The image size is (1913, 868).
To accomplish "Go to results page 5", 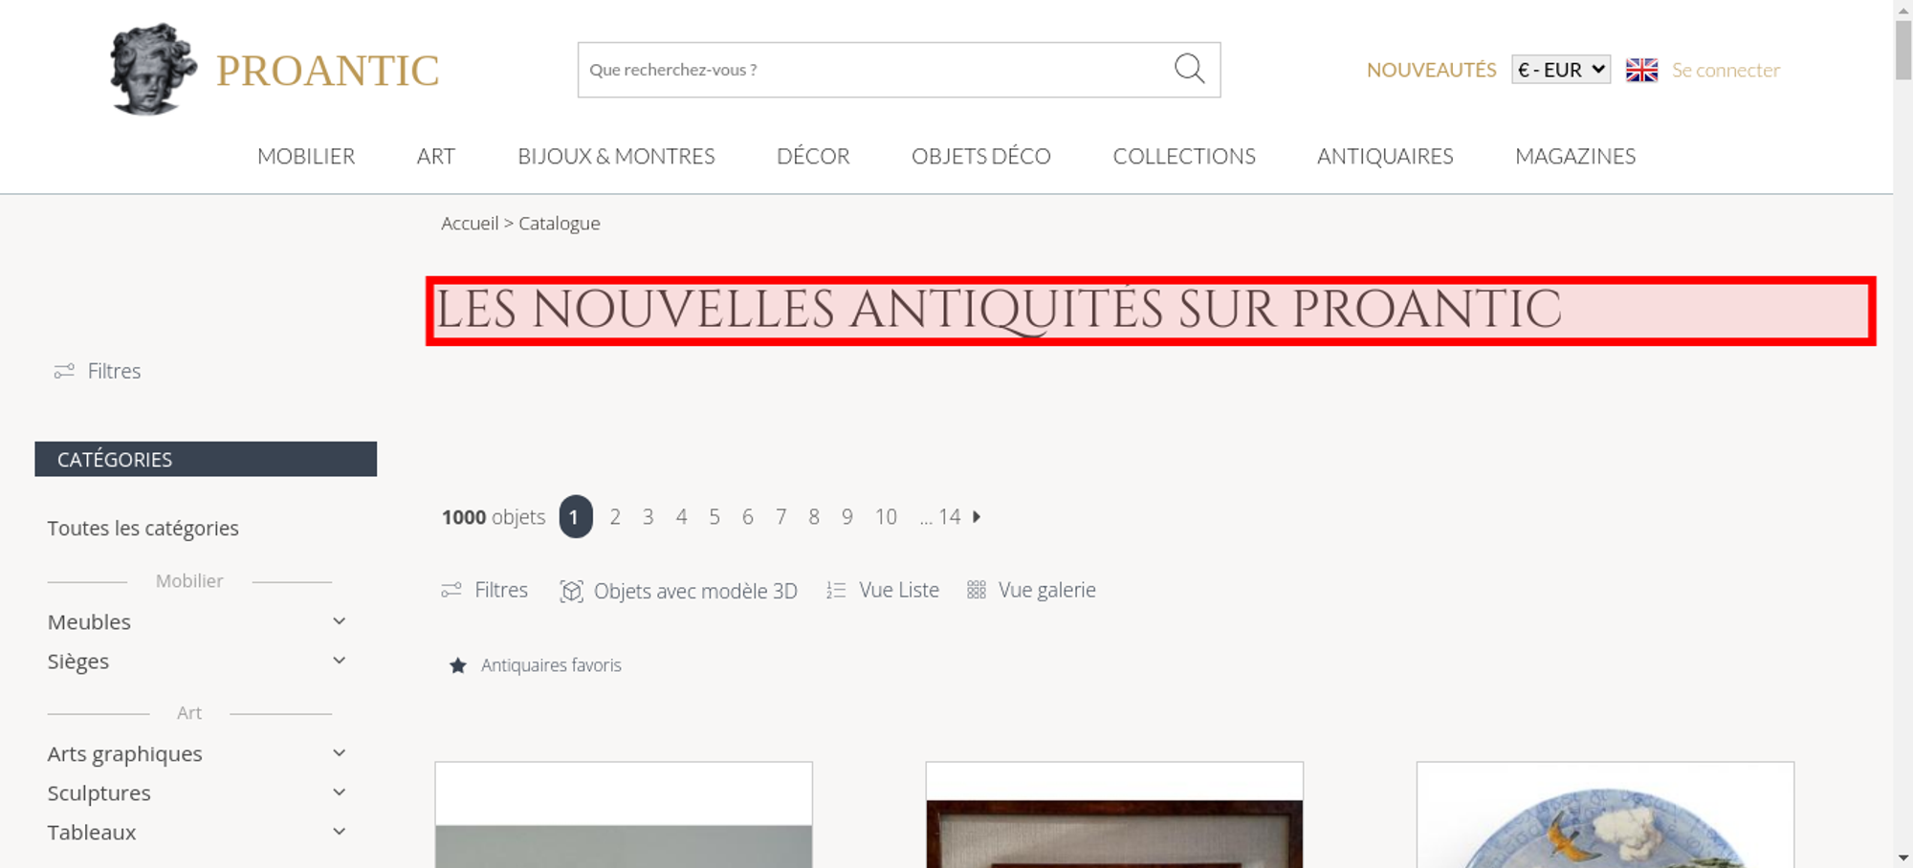I will pos(715,516).
